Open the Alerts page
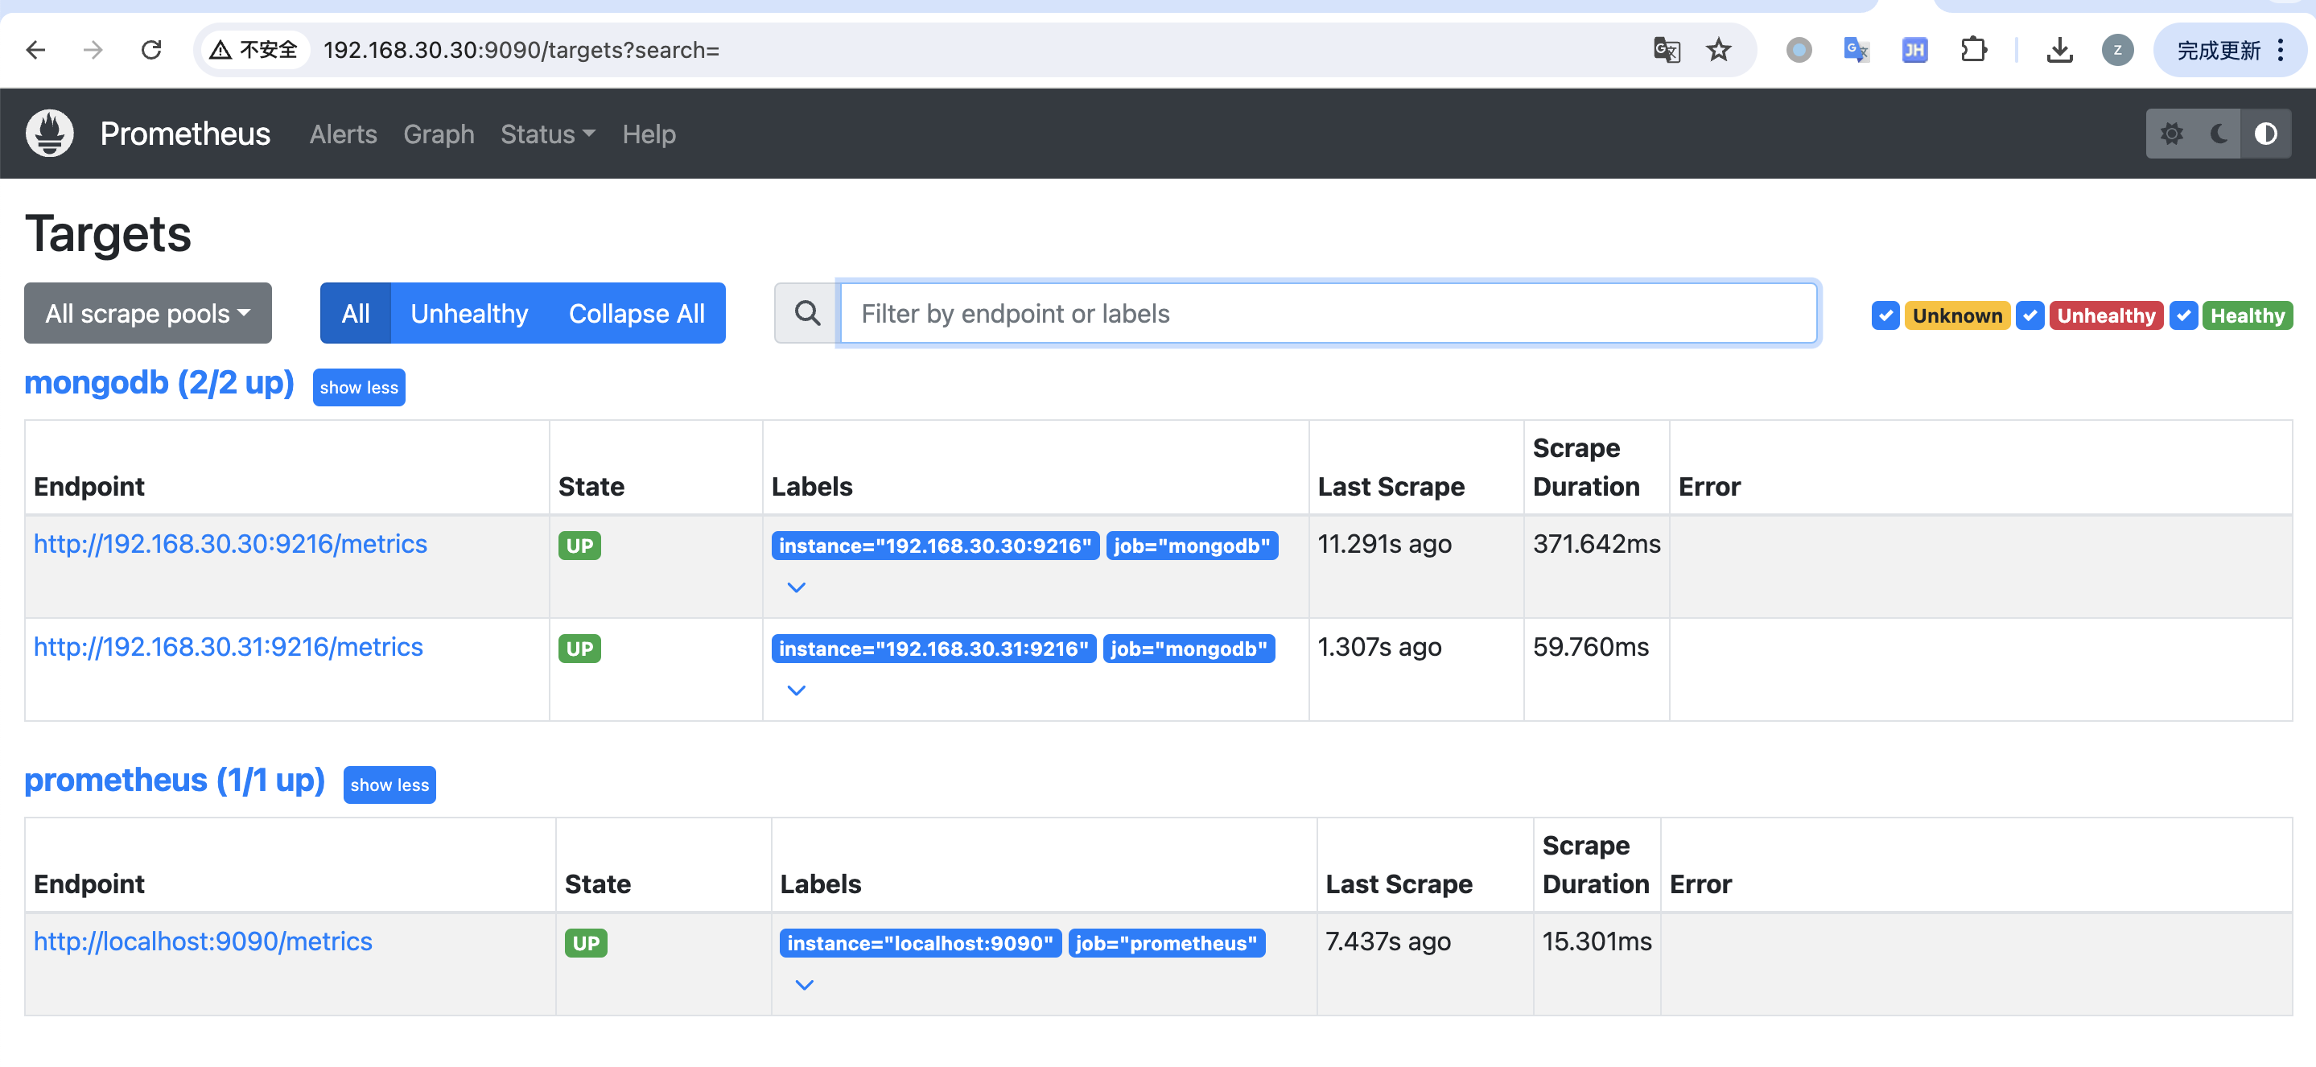 pos(343,134)
